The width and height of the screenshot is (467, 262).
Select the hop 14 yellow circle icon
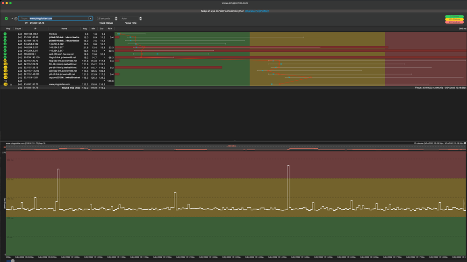pyautogui.click(x=5, y=77)
